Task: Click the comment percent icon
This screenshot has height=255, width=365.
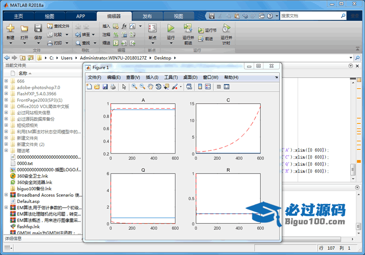Action: pos(116,35)
